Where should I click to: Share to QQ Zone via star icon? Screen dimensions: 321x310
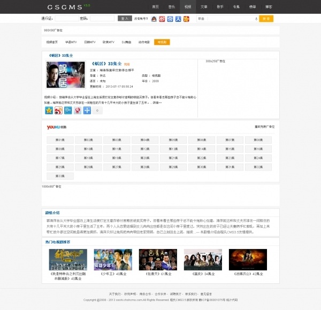(49, 110)
